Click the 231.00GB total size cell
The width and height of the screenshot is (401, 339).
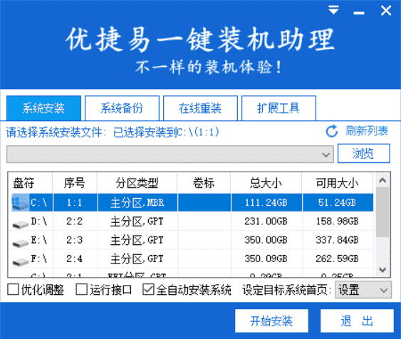[x=266, y=221]
